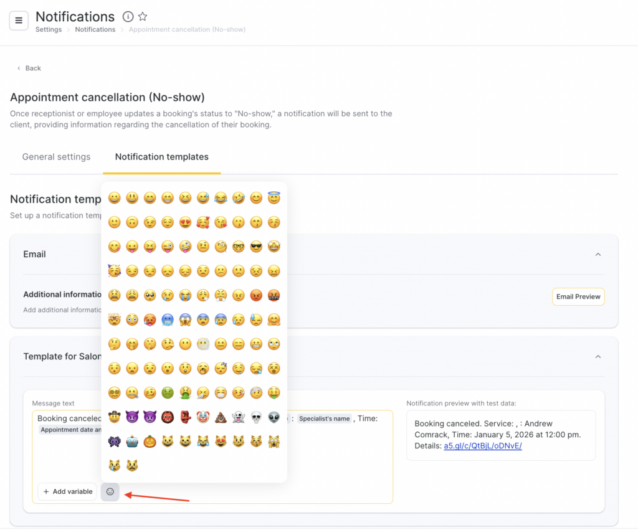This screenshot has height=530, width=638.
Task: Open the a5.gl booking details link
Action: pyautogui.click(x=482, y=446)
